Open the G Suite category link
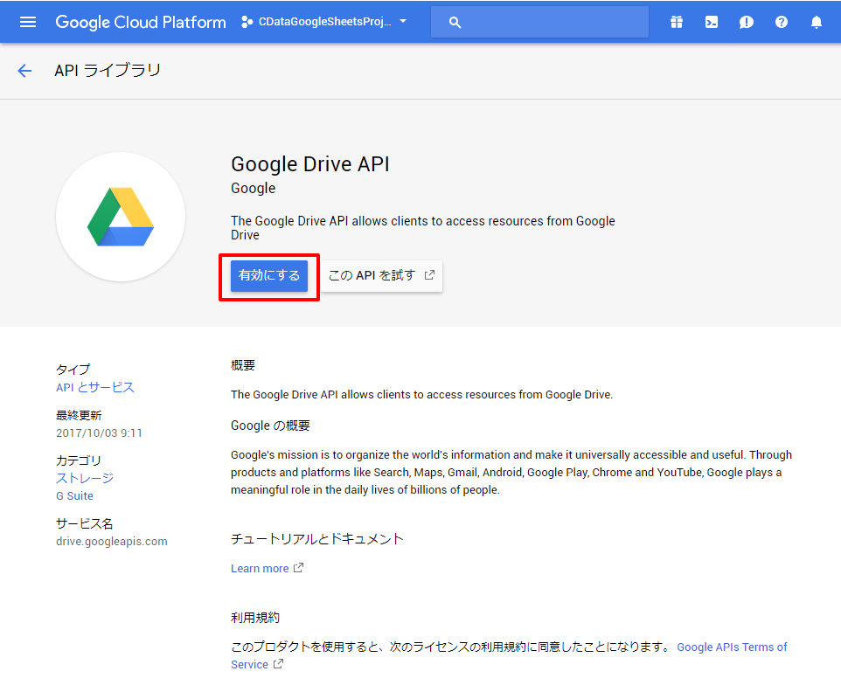 pyautogui.click(x=74, y=495)
